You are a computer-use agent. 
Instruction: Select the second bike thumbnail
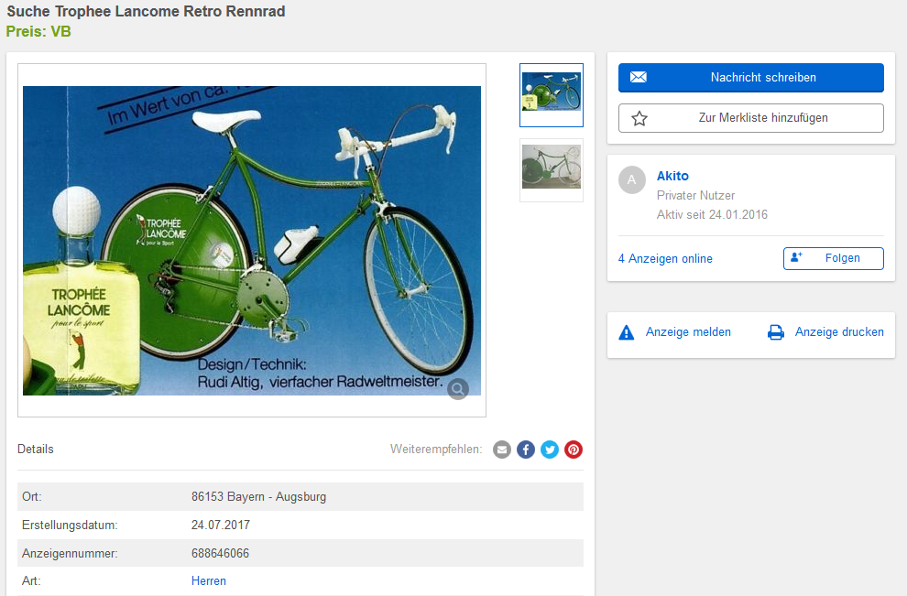(x=552, y=170)
